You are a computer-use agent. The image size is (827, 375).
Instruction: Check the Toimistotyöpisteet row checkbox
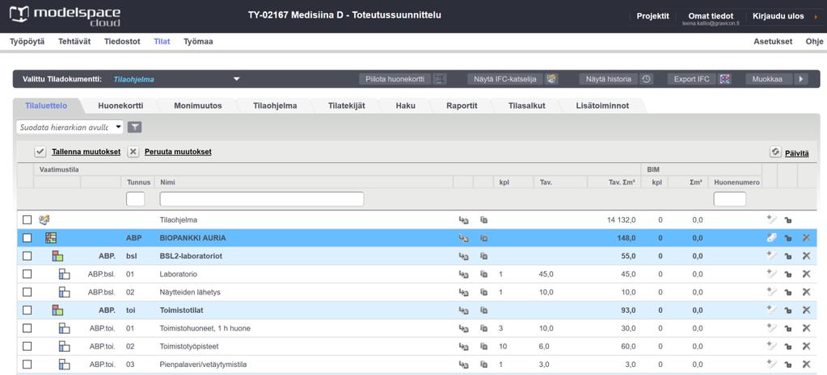click(x=27, y=346)
